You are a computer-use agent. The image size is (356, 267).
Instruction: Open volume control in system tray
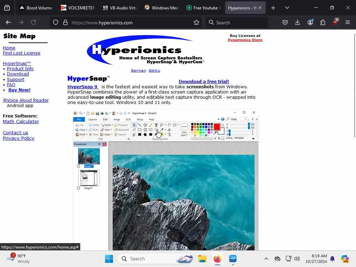click(297, 259)
